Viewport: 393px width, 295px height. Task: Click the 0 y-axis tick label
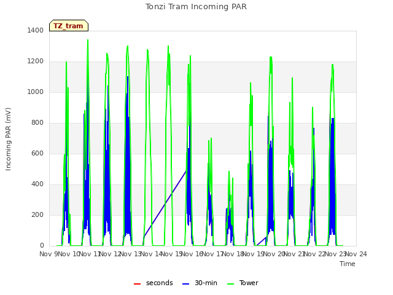click(42, 246)
